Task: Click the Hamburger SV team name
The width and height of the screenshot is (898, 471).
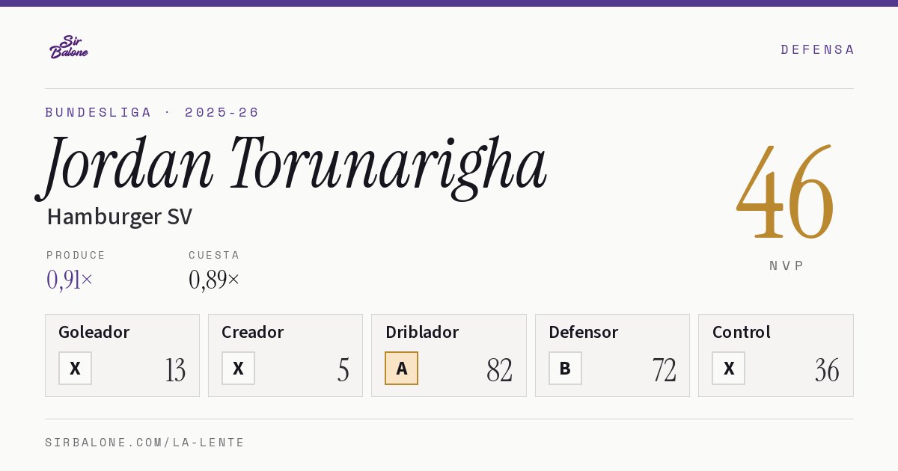Action: [120, 217]
